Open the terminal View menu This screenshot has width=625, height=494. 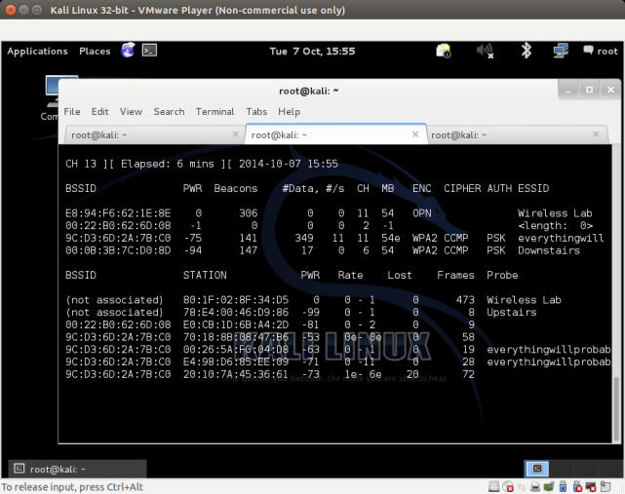click(x=131, y=111)
